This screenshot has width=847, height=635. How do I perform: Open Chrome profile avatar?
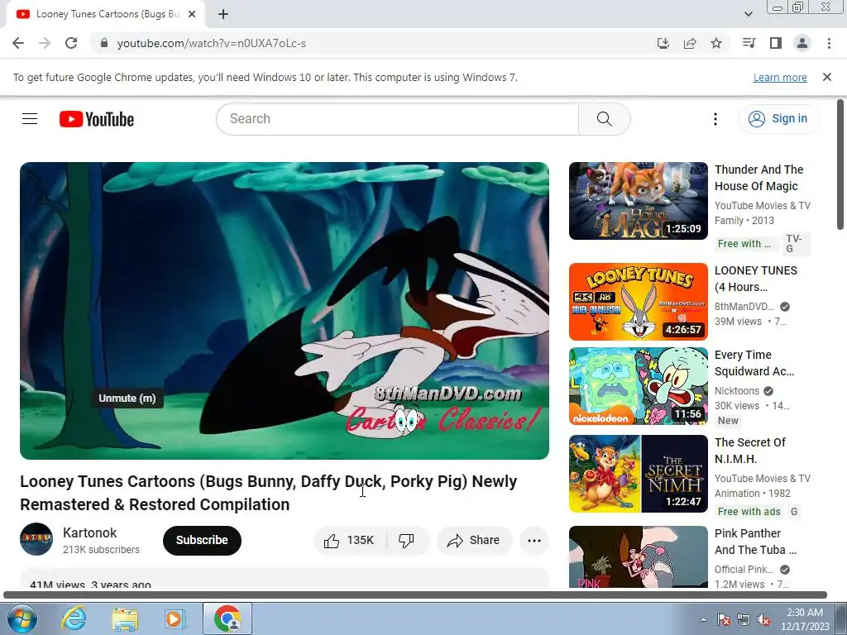coord(802,43)
